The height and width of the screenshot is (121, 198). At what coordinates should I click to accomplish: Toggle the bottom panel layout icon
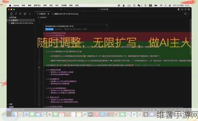(x=182, y=9)
